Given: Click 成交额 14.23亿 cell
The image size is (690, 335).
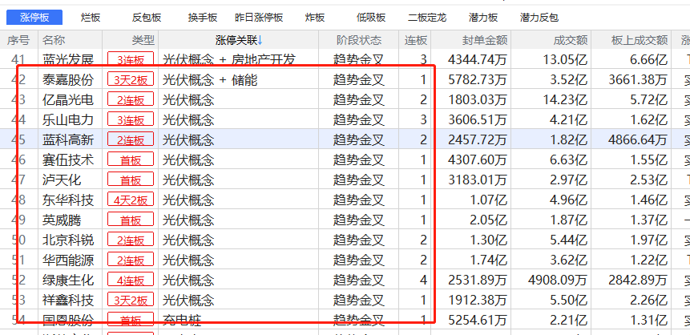Looking at the screenshot, I should (x=565, y=100).
